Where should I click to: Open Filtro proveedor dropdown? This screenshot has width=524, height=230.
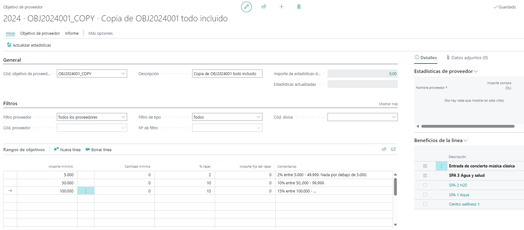pos(123,117)
